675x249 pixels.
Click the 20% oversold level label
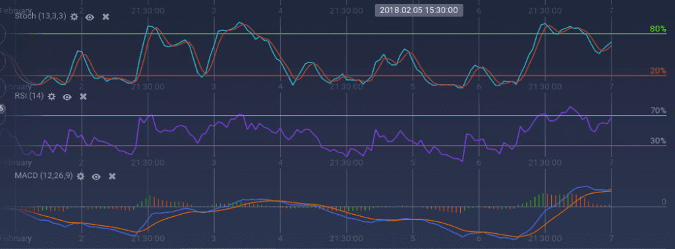pyautogui.click(x=658, y=71)
